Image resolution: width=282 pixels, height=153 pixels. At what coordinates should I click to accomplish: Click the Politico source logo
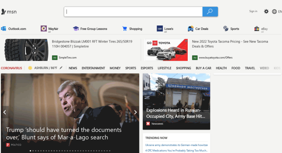pos(8,145)
